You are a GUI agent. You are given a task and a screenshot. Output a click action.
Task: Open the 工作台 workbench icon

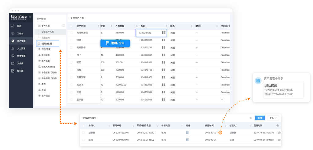click(x=13, y=33)
